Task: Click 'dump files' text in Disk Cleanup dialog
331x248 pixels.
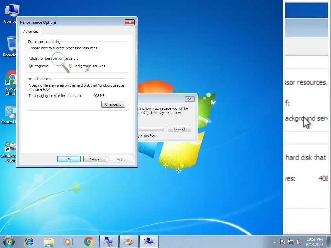Action: click(148, 136)
